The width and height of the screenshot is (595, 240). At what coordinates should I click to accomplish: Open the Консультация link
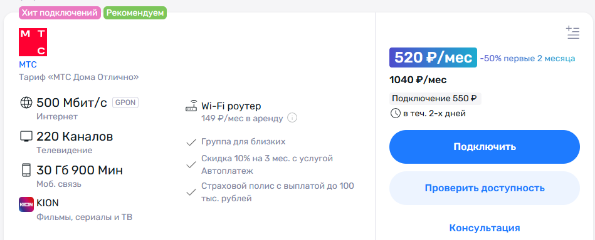[485, 228]
